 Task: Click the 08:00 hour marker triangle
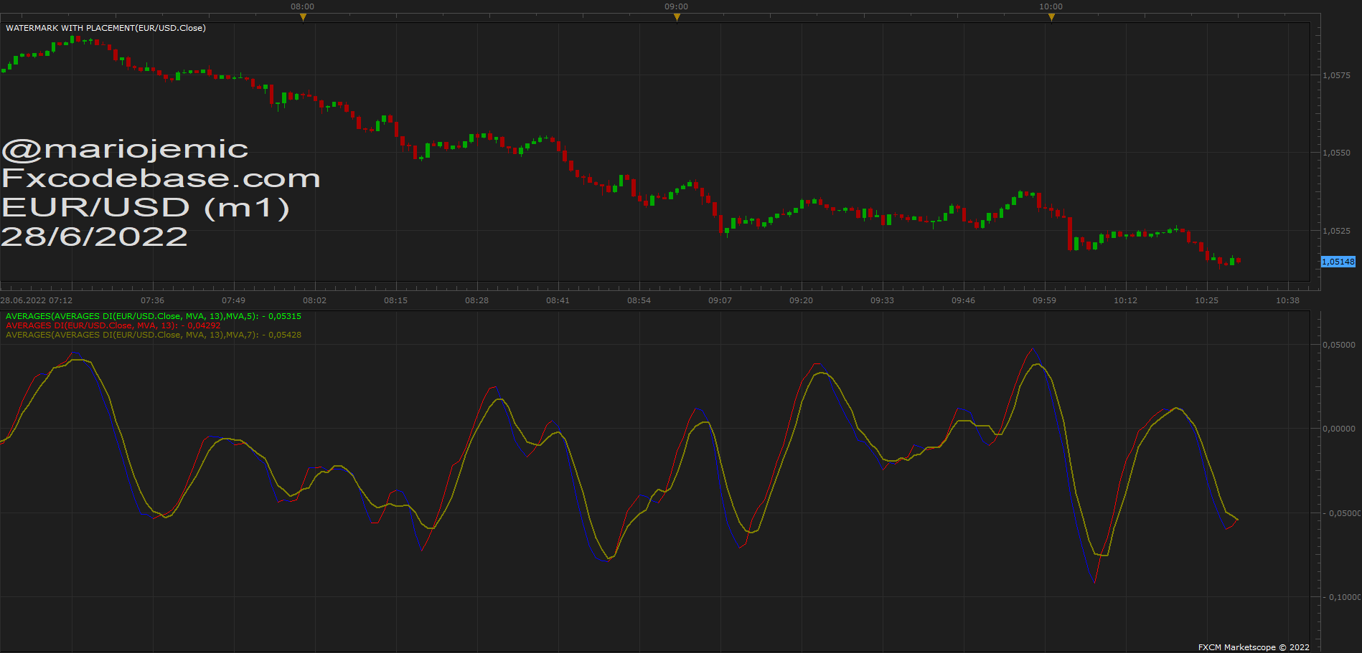pos(303,17)
